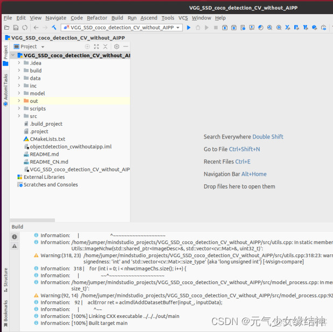
Task: Click the locate target icon in Project panel
Action: click(87, 46)
